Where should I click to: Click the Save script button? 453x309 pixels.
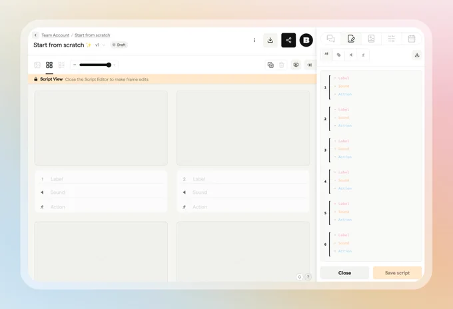(x=397, y=273)
